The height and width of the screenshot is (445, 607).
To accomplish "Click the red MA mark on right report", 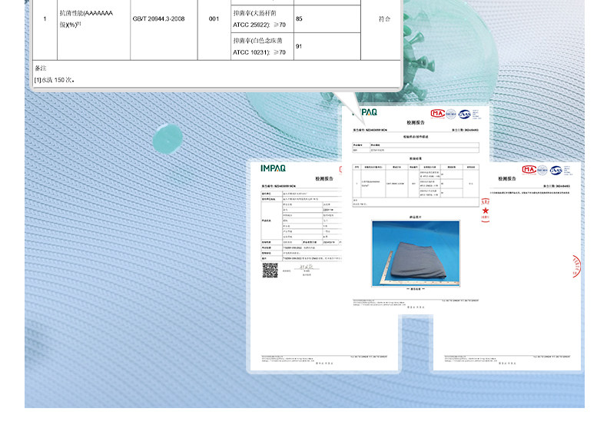I will (529, 169).
